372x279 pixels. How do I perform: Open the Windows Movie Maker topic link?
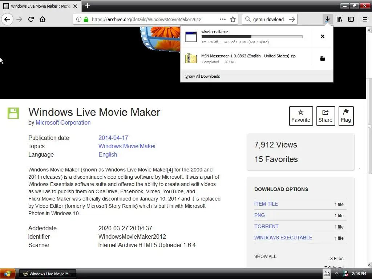[x=127, y=146]
